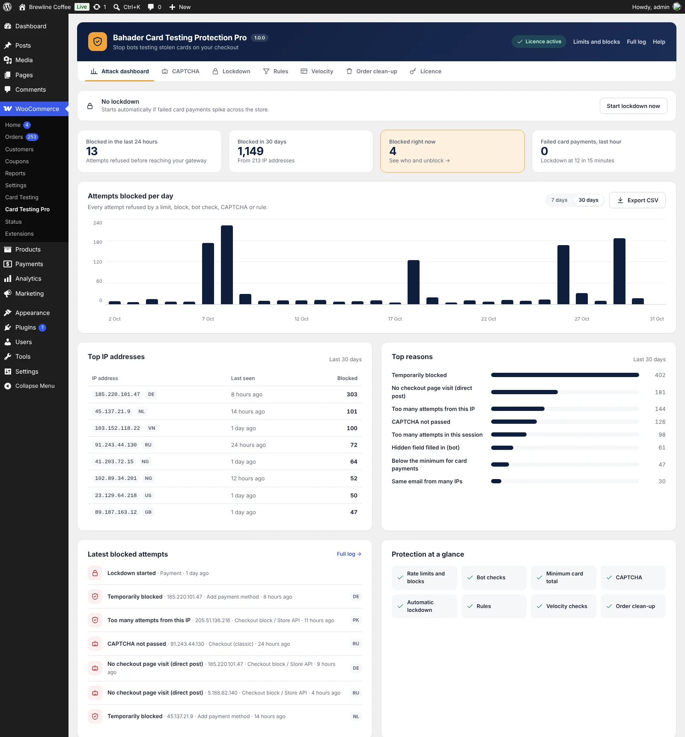The image size is (685, 737).
Task: Open the Analytics sidebar icon
Action: coord(8,279)
